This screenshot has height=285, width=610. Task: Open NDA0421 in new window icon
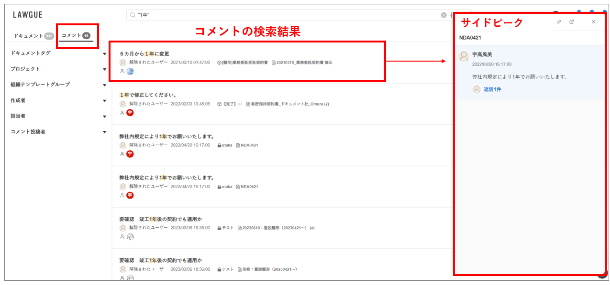(572, 22)
